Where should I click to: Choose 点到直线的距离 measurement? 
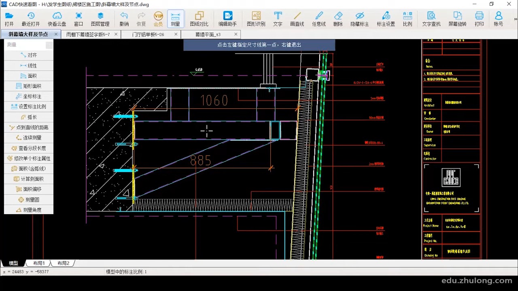(x=29, y=127)
